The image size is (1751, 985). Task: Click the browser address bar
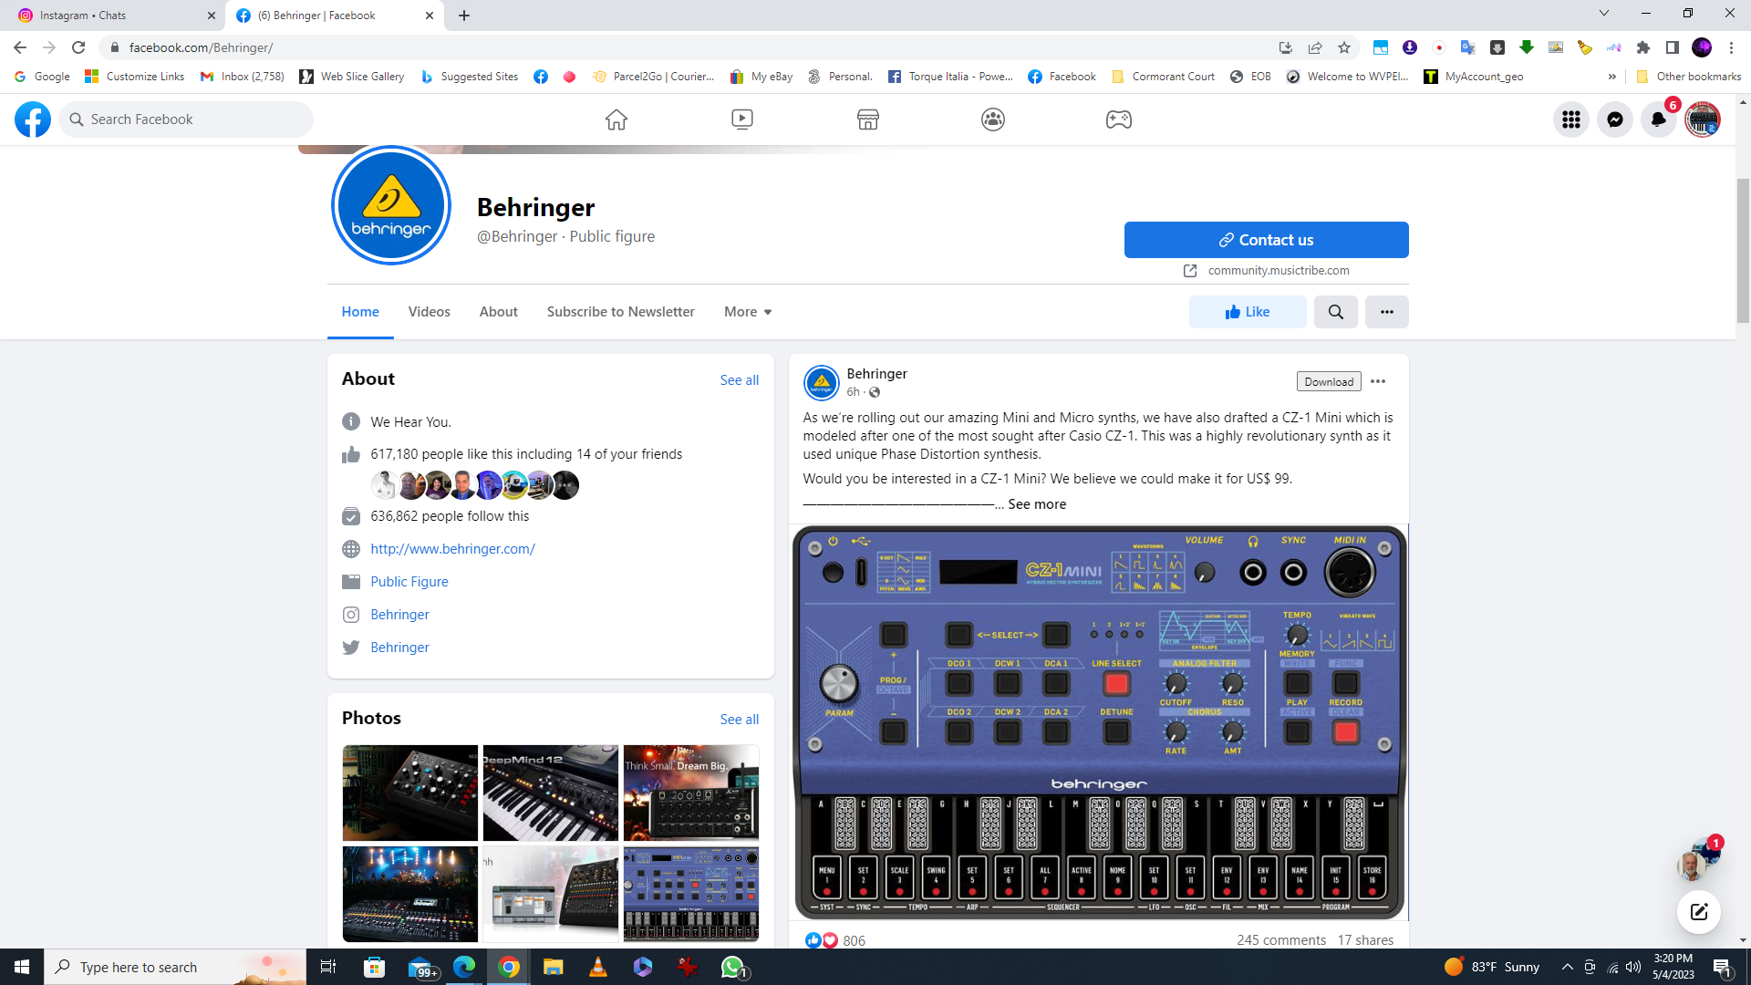point(684,47)
